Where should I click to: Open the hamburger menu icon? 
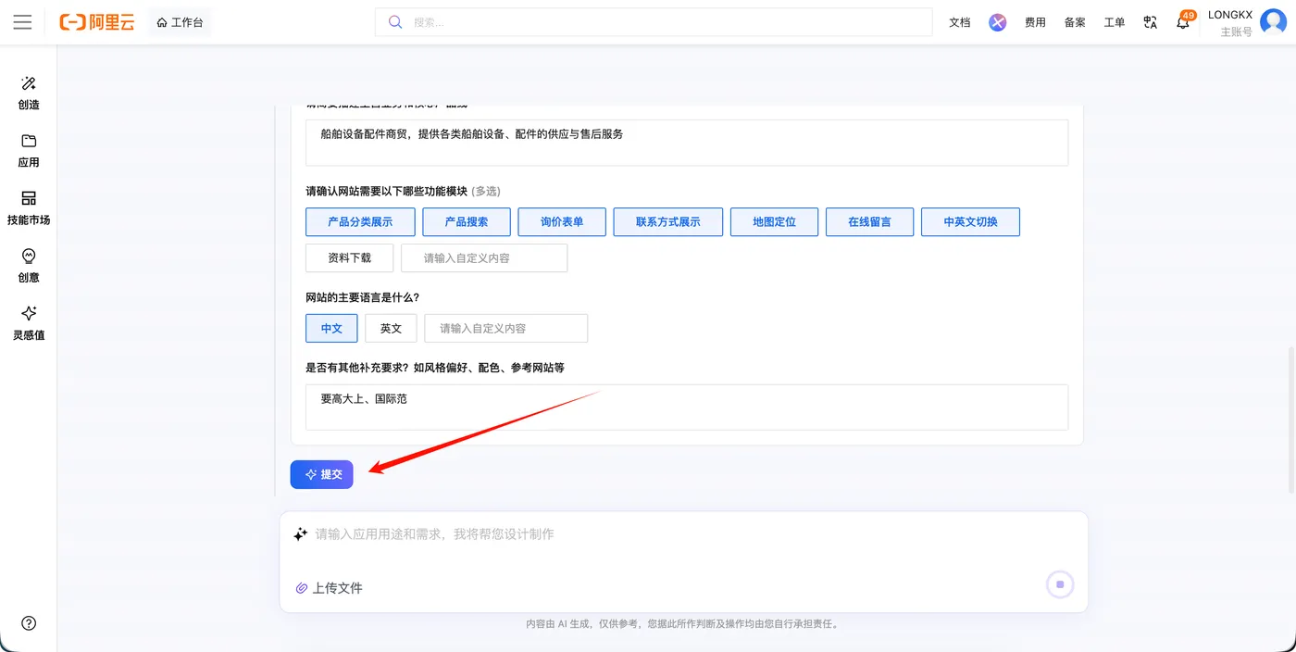22,22
